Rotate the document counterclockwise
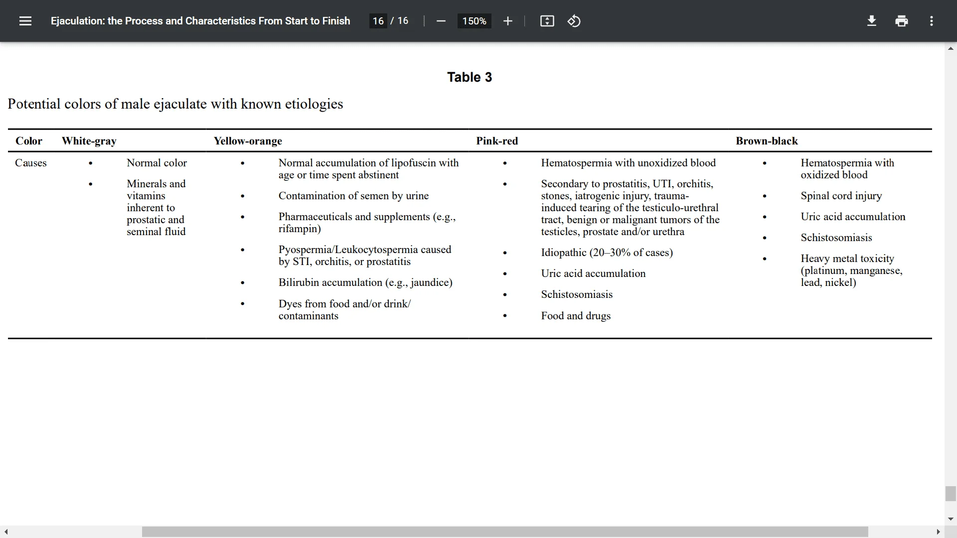The image size is (957, 538). click(x=574, y=21)
